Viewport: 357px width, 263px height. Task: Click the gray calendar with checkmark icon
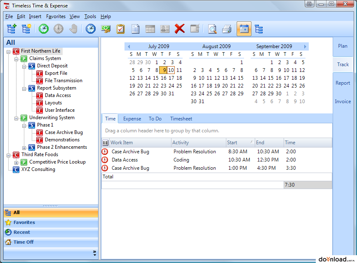click(x=195, y=29)
